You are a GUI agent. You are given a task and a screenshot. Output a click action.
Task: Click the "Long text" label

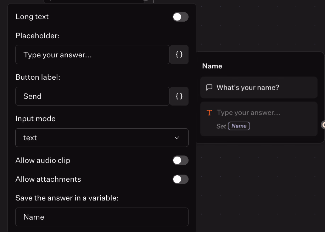(32, 17)
